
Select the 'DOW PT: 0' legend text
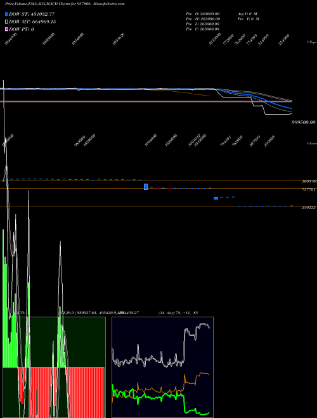tap(22, 29)
